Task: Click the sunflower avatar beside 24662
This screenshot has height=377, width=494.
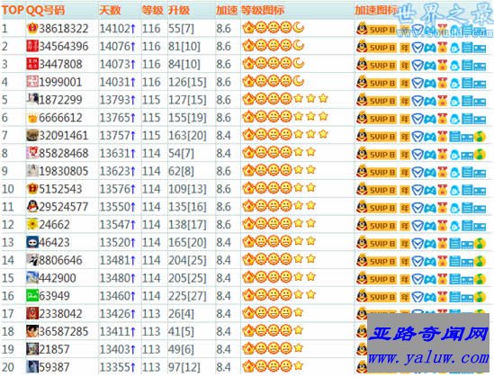Action: [32, 225]
